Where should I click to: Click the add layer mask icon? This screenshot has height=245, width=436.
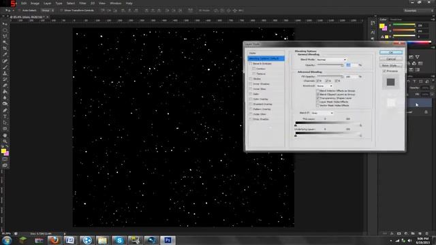tap(399, 233)
